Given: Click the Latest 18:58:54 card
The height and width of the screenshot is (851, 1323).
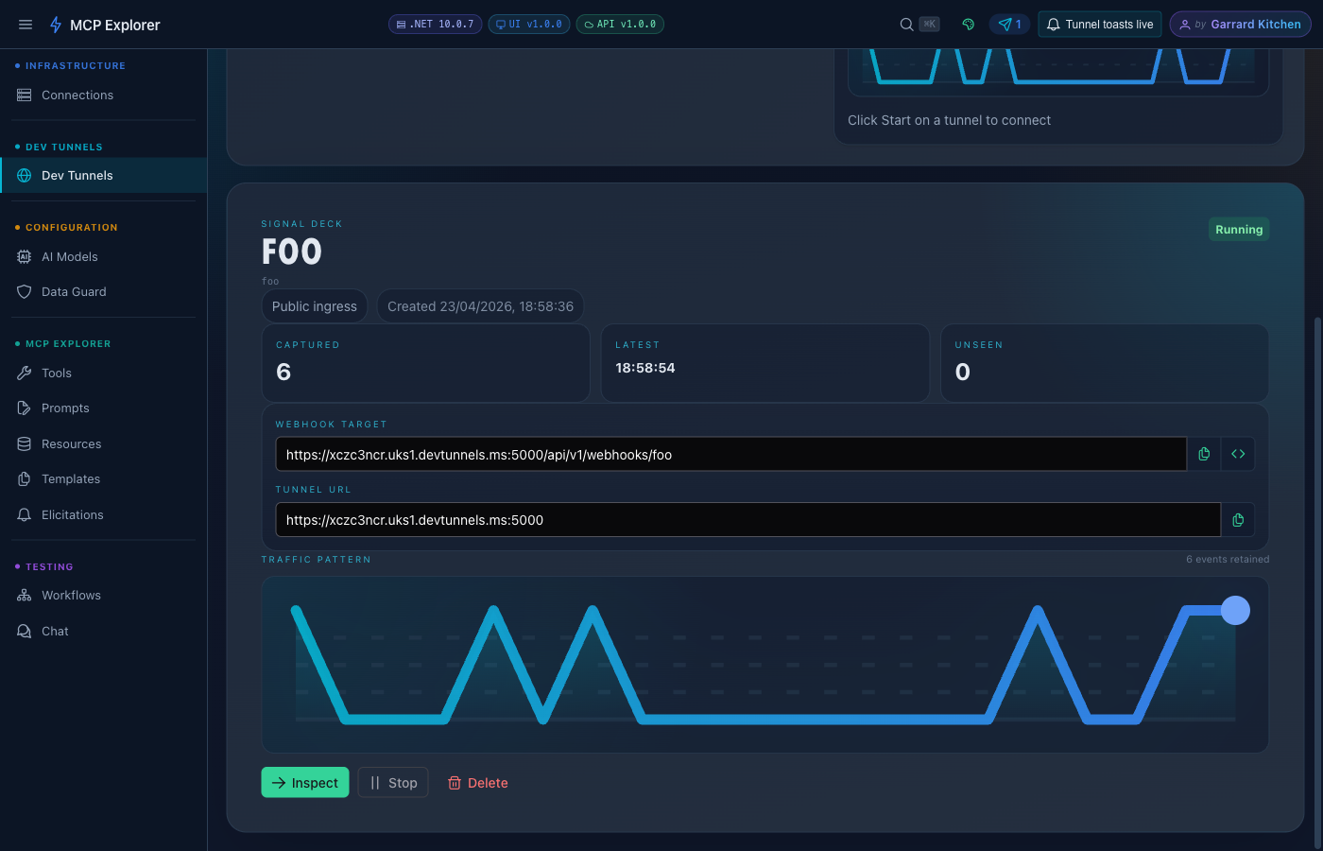Looking at the screenshot, I should click(x=765, y=363).
